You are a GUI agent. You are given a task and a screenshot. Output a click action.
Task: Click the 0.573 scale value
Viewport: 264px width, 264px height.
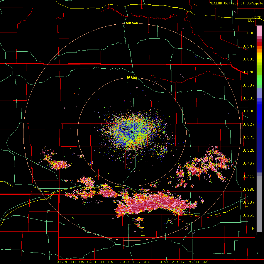tap(248, 137)
